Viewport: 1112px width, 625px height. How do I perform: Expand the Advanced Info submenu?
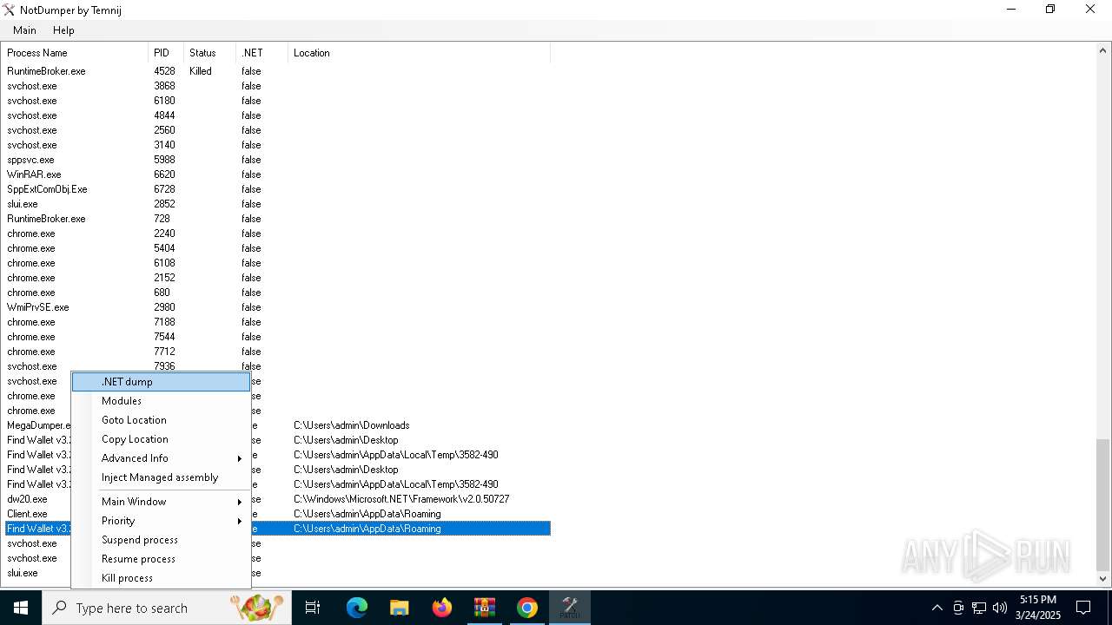pos(162,458)
